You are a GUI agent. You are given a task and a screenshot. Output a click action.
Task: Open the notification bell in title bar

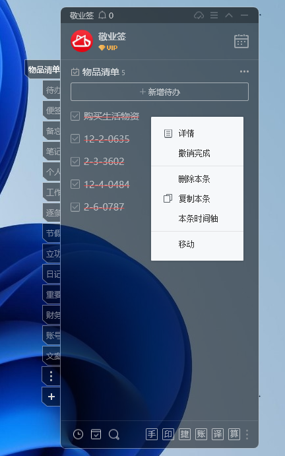102,15
